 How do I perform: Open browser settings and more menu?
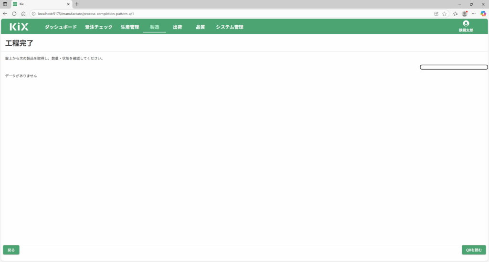coord(474,14)
